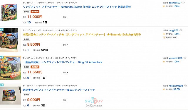Toggle watchlist eye icon for seller decni5503 listing
This screenshot has height=110, width=188.
[x=183, y=3]
